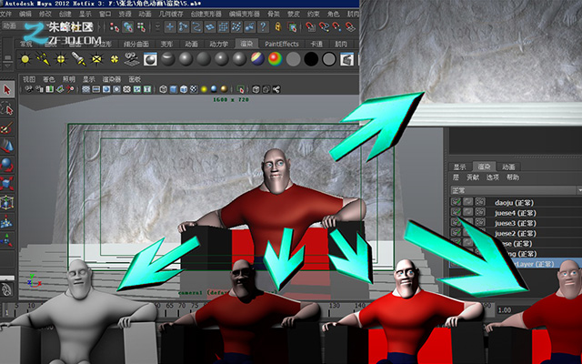The width and height of the screenshot is (582, 364).
Task: Open the 选项 menu in layer editor
Action: point(493,177)
